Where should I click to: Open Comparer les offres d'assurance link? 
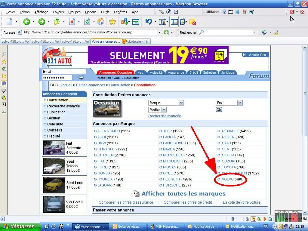pyautogui.click(x=126, y=202)
